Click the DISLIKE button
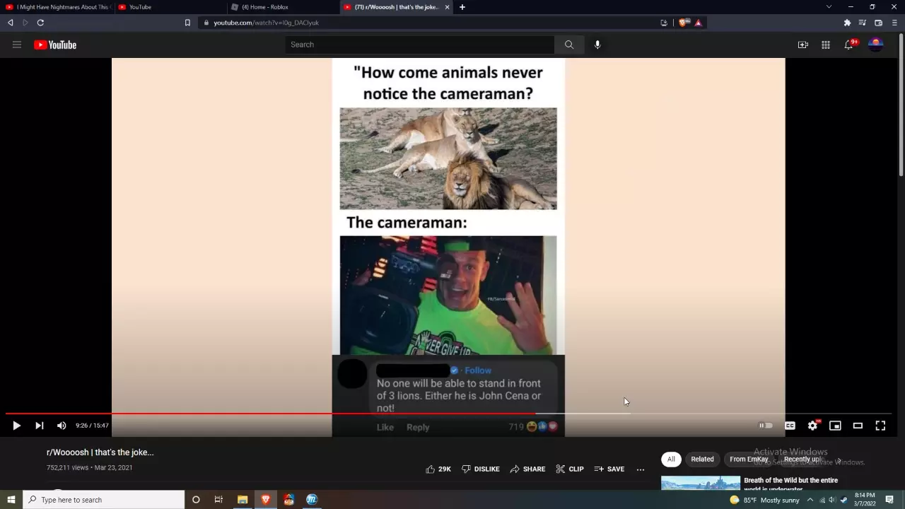Screen dimensions: 905x509 481,469
